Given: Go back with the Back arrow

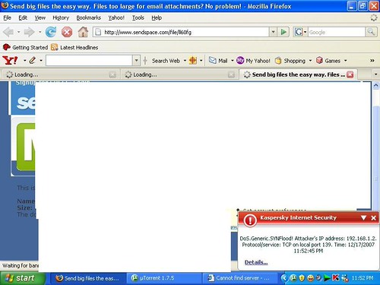Looking at the screenshot, I should coord(8,32).
